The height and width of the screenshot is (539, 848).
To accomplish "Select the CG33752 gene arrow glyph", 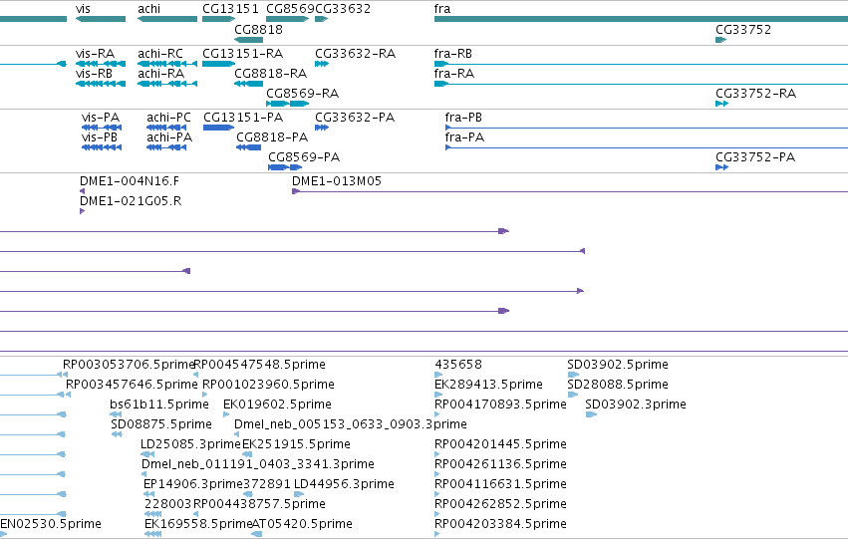I will point(720,40).
